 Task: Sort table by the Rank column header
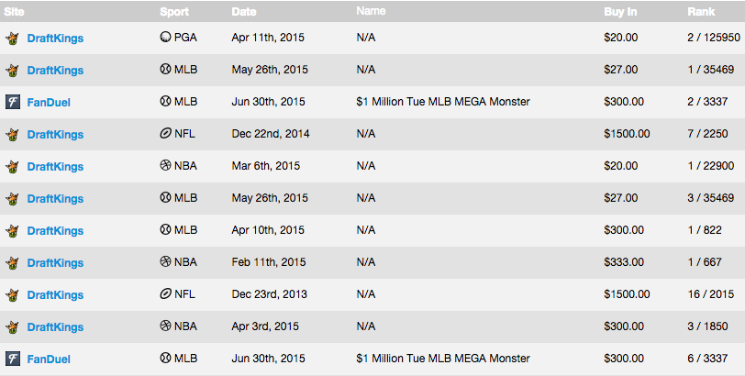coord(701,11)
